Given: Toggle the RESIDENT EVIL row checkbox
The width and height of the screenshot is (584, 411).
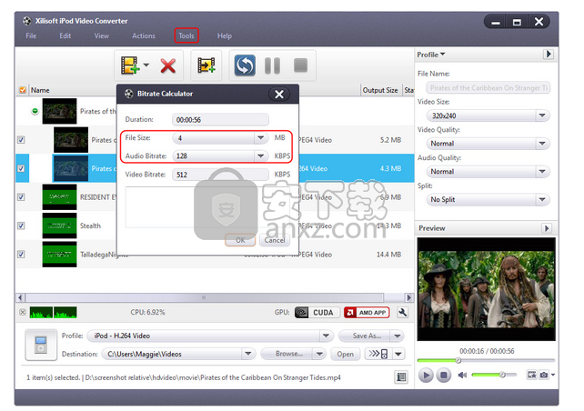Looking at the screenshot, I should [x=21, y=197].
